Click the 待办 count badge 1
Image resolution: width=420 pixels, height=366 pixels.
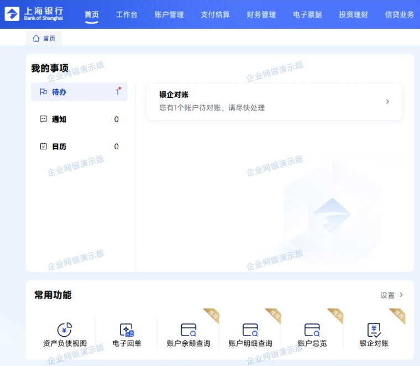pos(117,92)
